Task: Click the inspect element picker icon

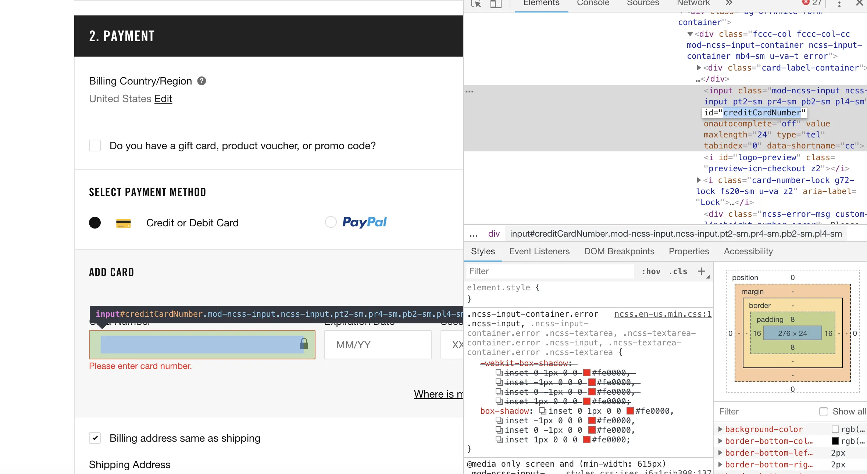Action: (476, 4)
